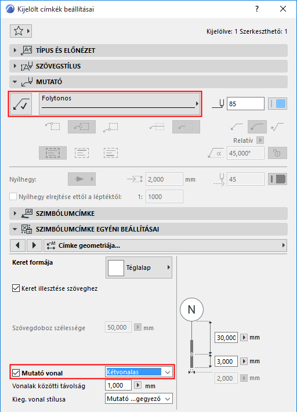The height and width of the screenshot is (412, 297).
Task: Select the curved leader line shape icon
Action: [257, 127]
